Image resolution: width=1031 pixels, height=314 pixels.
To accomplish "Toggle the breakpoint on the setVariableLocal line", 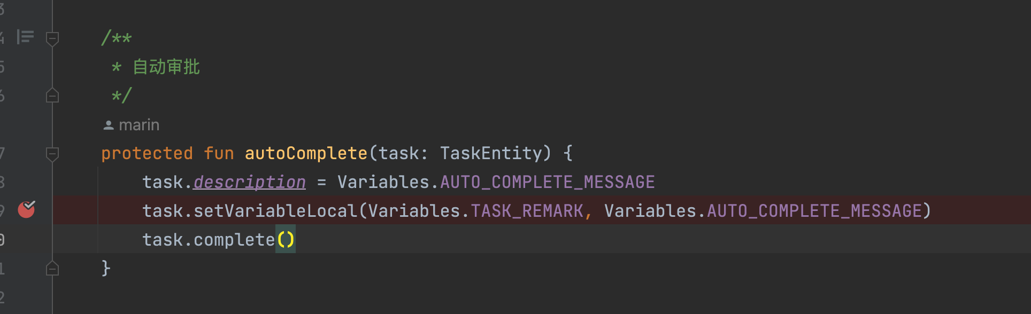I will click(26, 210).
